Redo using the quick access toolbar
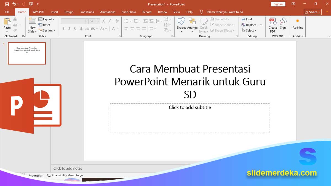331x186 pixels. tap(23, 4)
